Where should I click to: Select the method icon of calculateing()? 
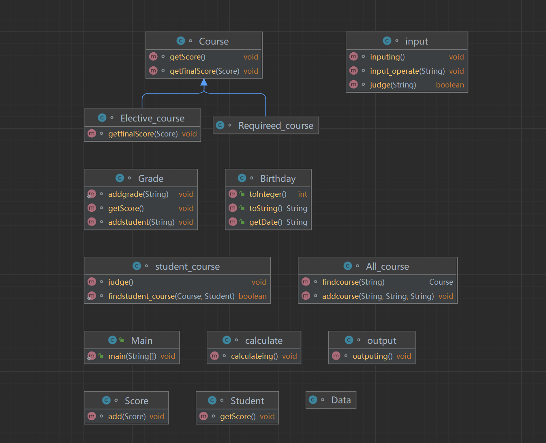(x=214, y=356)
